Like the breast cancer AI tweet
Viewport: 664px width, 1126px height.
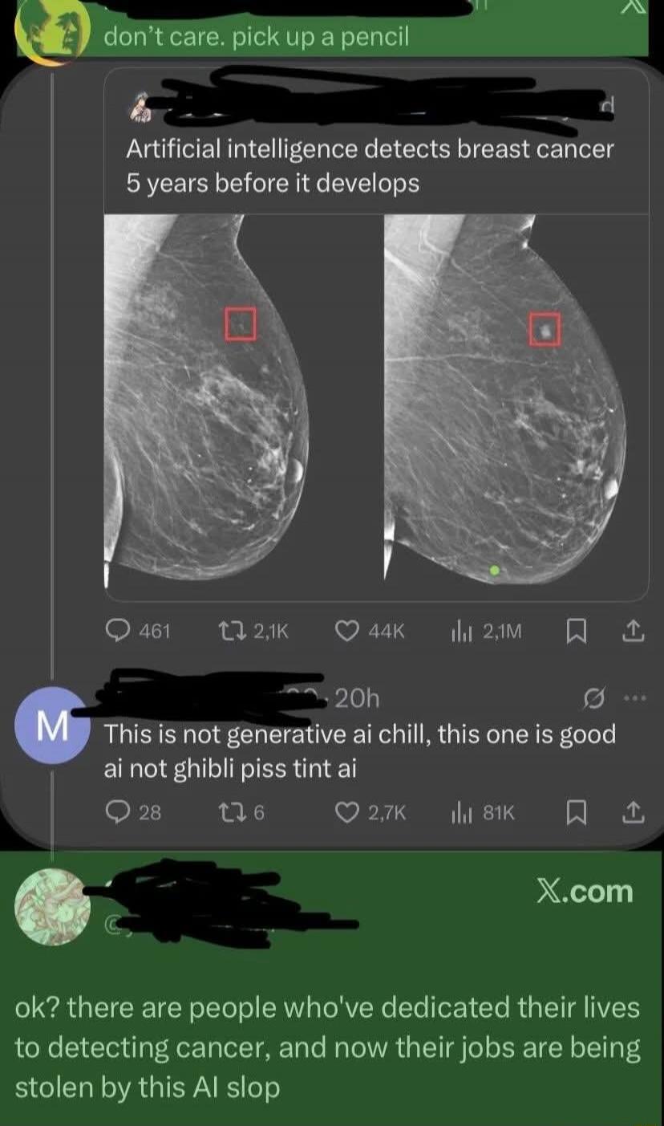(346, 631)
